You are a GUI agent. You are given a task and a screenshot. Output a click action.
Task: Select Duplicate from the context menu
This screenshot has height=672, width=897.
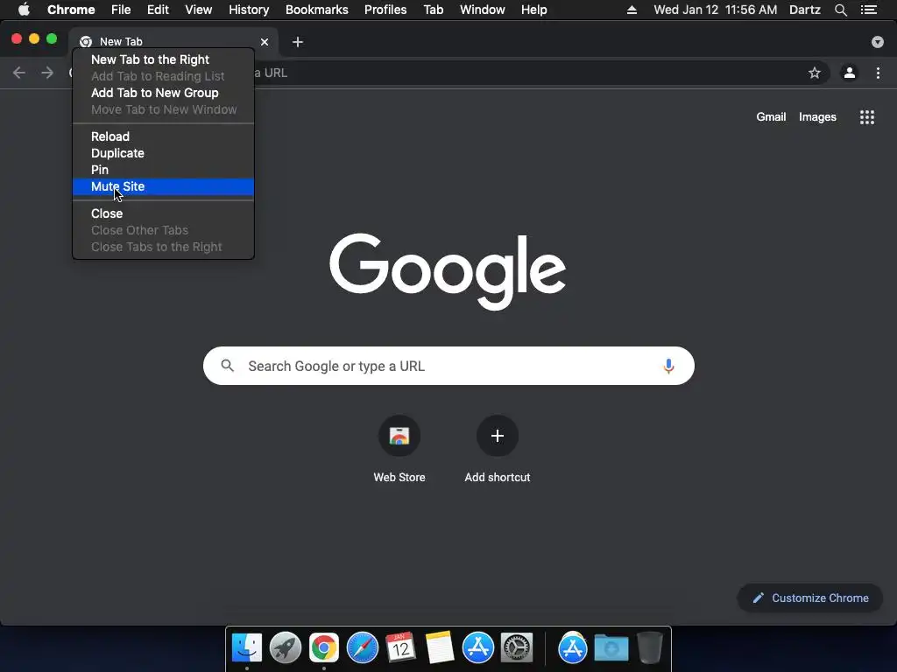tap(164, 153)
